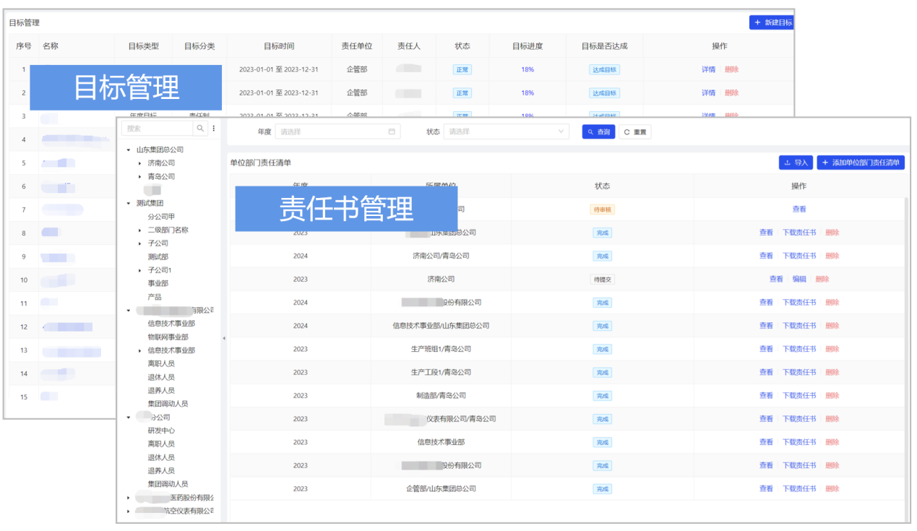Select 事业部 under 测试集团 in the tree
Screen dimensions: 917x531
[158, 284]
